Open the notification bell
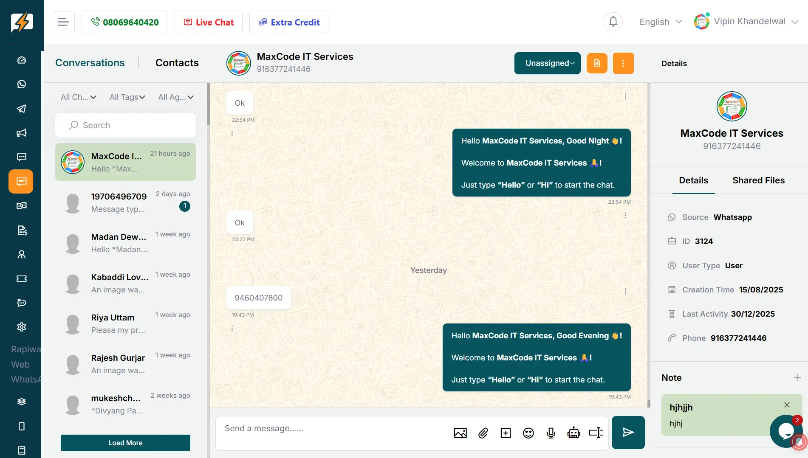This screenshot has width=808, height=458. 613,22
